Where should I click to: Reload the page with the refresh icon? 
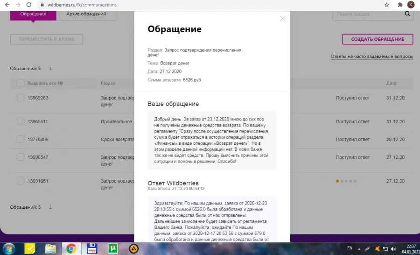(x=29, y=5)
